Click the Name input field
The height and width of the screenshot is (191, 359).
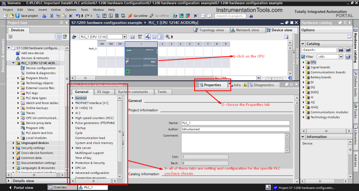[x=235, y=123]
